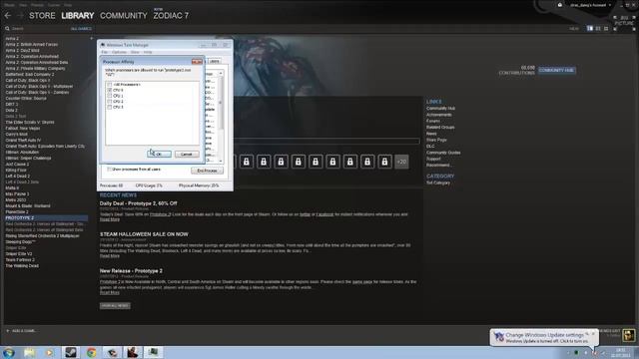Viewport: 639px width, 359px height.
Task: Open the Forums link
Action: click(x=432, y=121)
